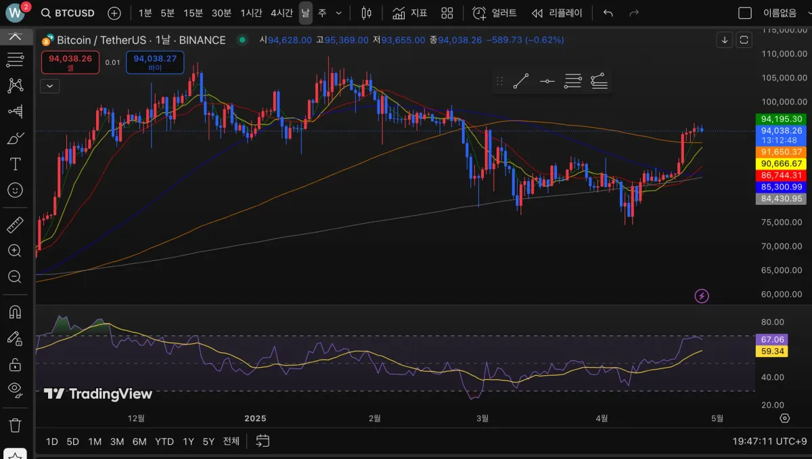This screenshot has height=459, width=812.
Task: Click the red 94,038.26 sell price box
Action: pos(70,62)
